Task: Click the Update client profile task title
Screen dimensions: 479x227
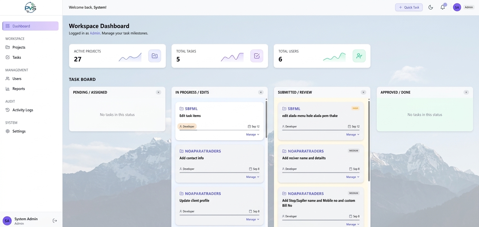Action: click(194, 201)
